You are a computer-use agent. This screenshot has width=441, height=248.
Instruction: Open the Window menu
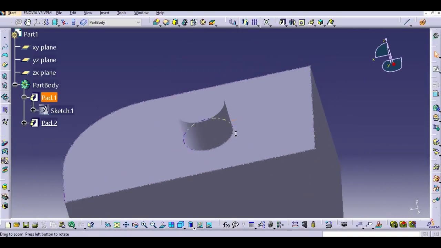(x=141, y=13)
